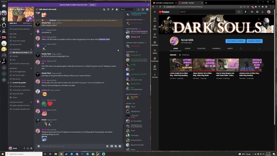Viewport: 277px width, 156px height.
Task: Open Discord User Settings gear
Action: click(x=31, y=148)
